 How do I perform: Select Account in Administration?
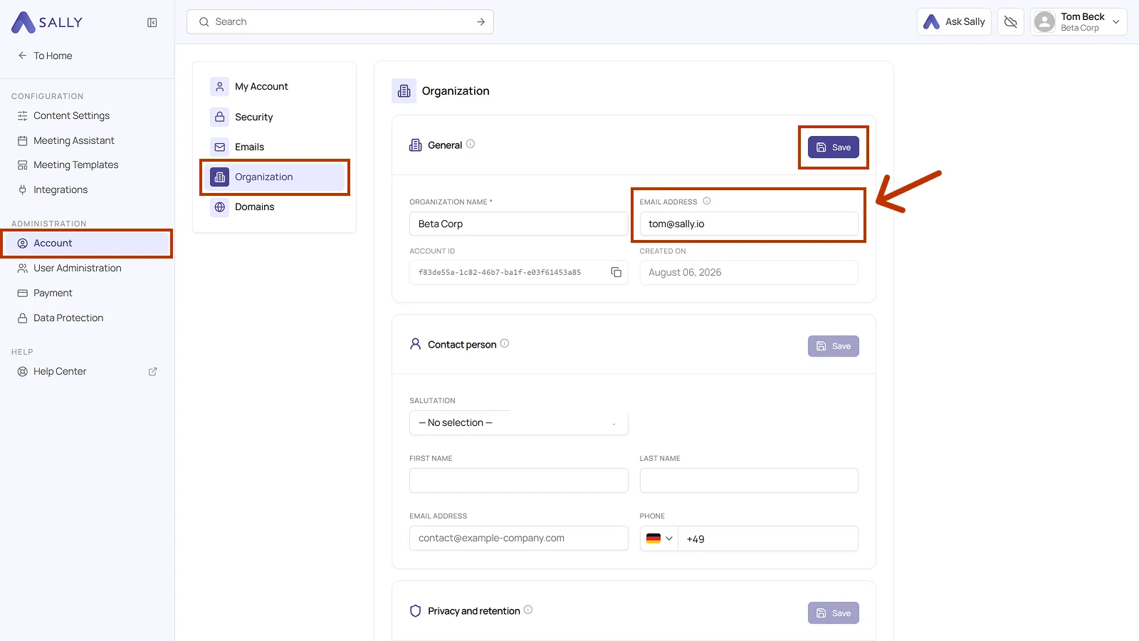coord(87,243)
